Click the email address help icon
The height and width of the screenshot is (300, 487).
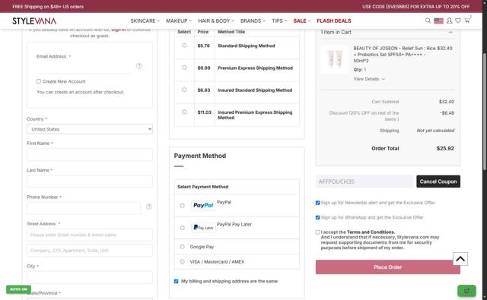pyautogui.click(x=139, y=66)
